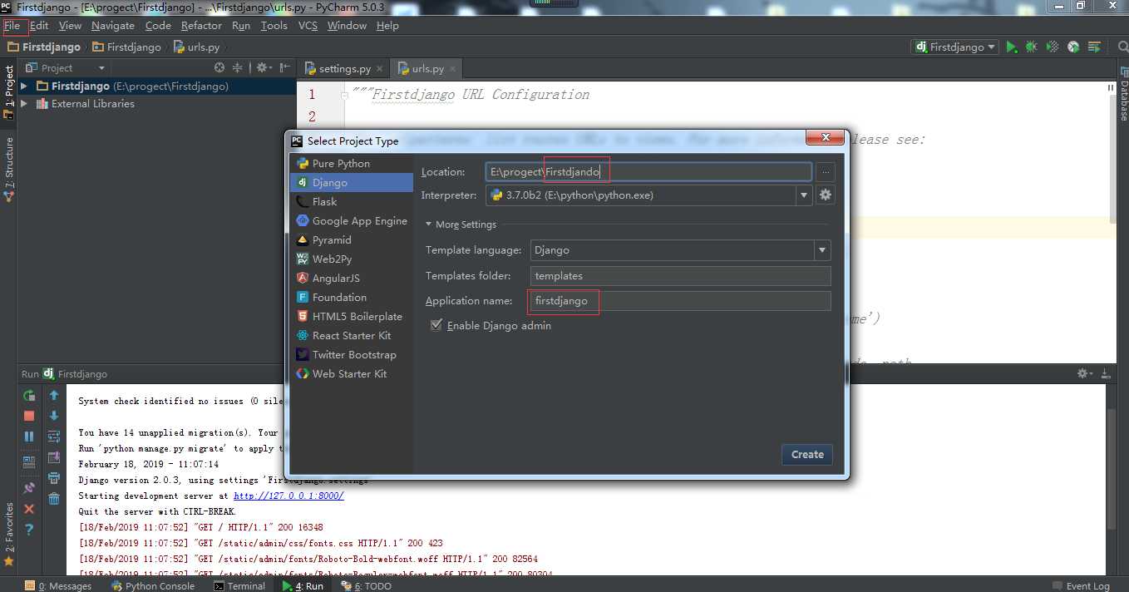Switch to urls.py editor tab
1129x592 pixels.
[428, 69]
